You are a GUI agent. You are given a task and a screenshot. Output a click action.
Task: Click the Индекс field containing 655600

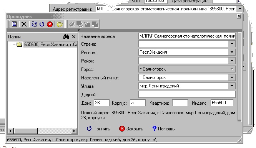(222, 103)
